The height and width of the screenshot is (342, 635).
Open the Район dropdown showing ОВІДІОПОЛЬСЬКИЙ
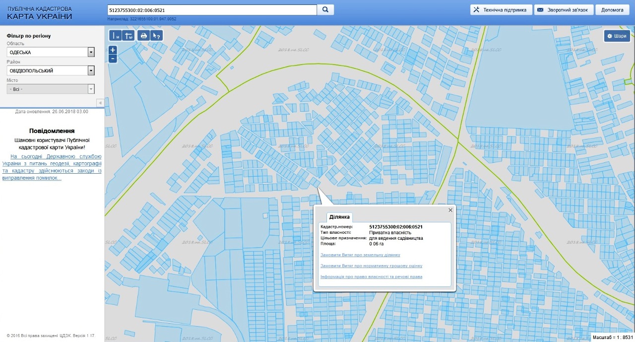[91, 70]
